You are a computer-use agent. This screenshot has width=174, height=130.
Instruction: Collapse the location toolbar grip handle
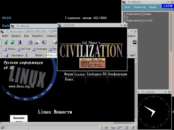pyautogui.click(x=1, y=55)
